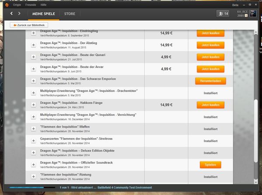Expand the Deluxe Edition-Objekte entry
Viewport: 262px width, 195px height.
pos(33,153)
